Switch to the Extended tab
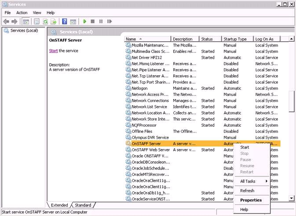 [59, 205]
